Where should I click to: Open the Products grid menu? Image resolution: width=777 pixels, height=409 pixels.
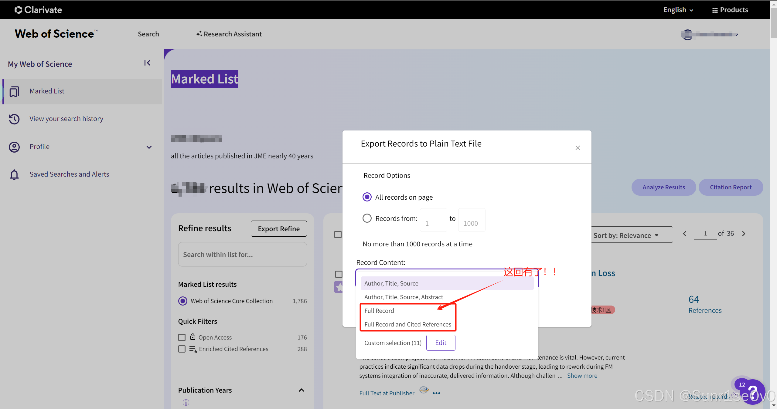click(730, 10)
